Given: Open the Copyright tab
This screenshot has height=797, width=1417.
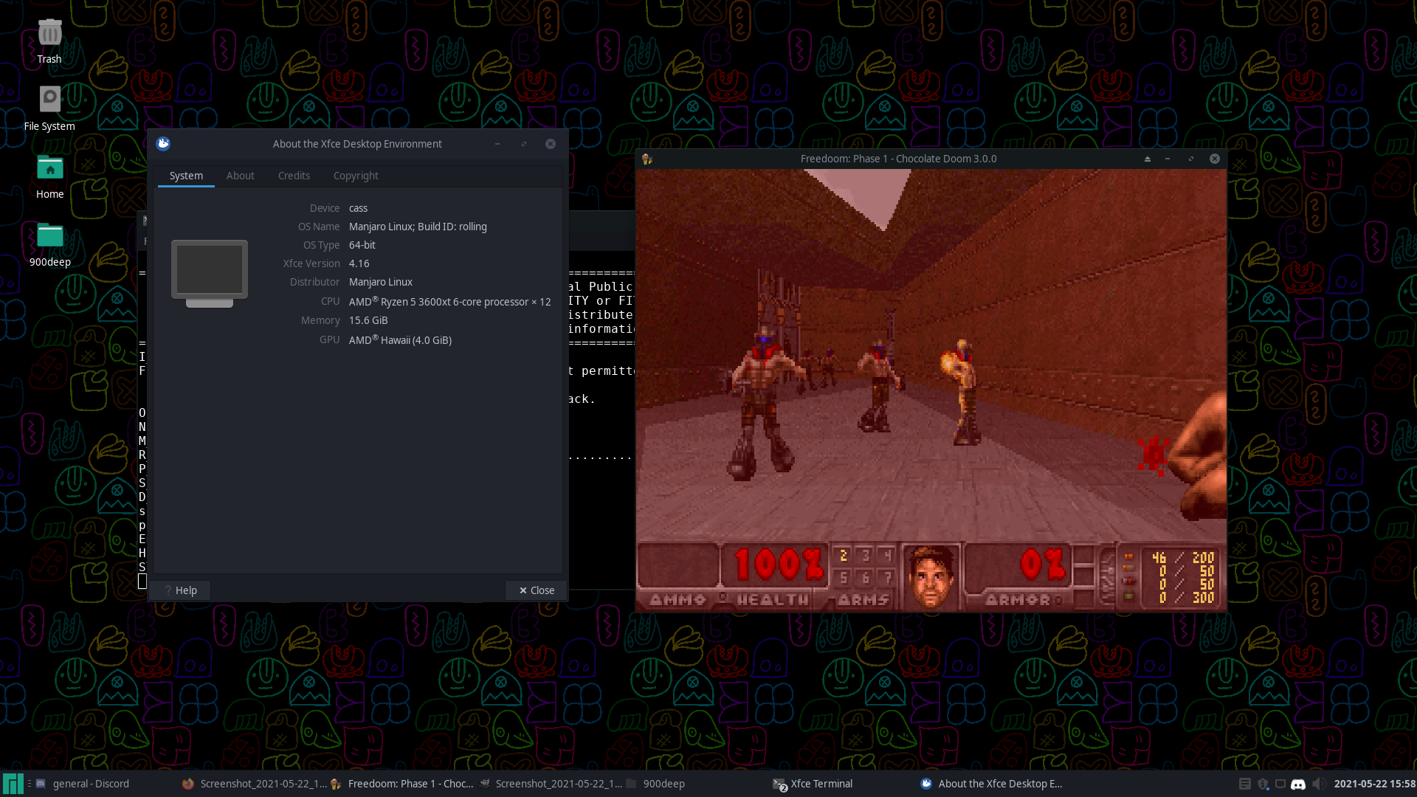Looking at the screenshot, I should pos(355,176).
